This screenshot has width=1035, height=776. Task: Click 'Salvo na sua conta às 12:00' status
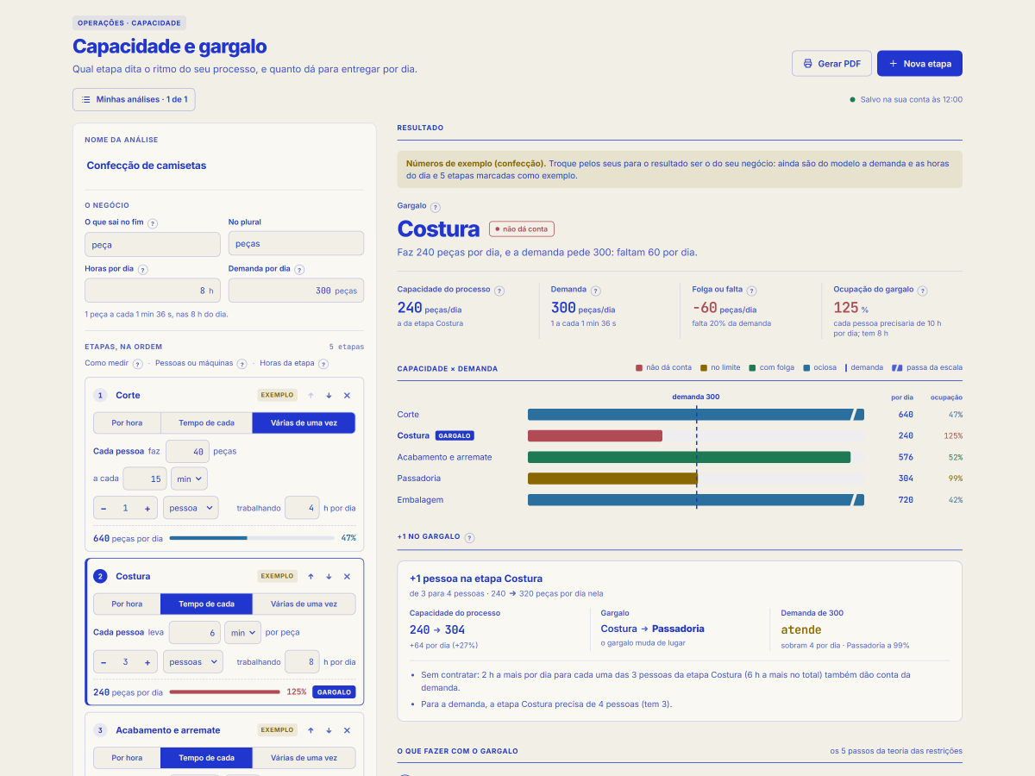906,99
